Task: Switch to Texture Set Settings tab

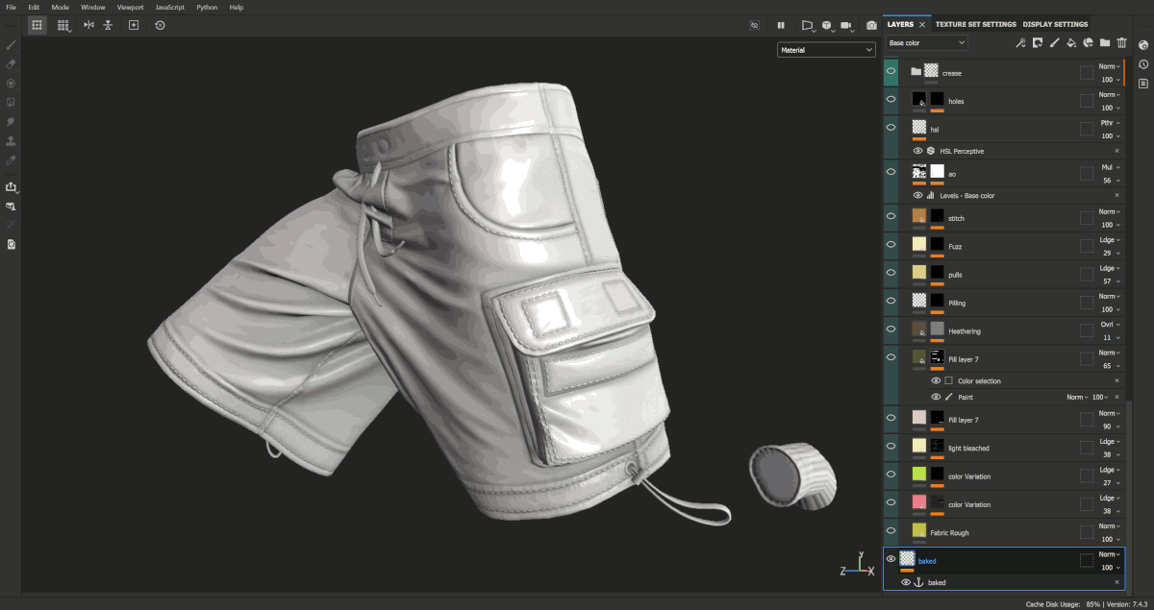Action: pyautogui.click(x=975, y=24)
